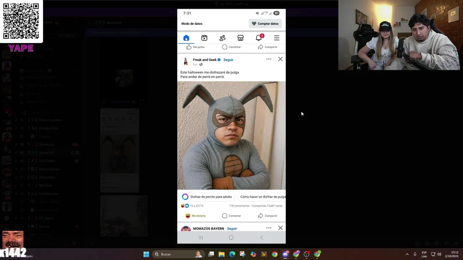Open notifications bell with badge 2
Screen dimensions: 463x260
pos(259,38)
